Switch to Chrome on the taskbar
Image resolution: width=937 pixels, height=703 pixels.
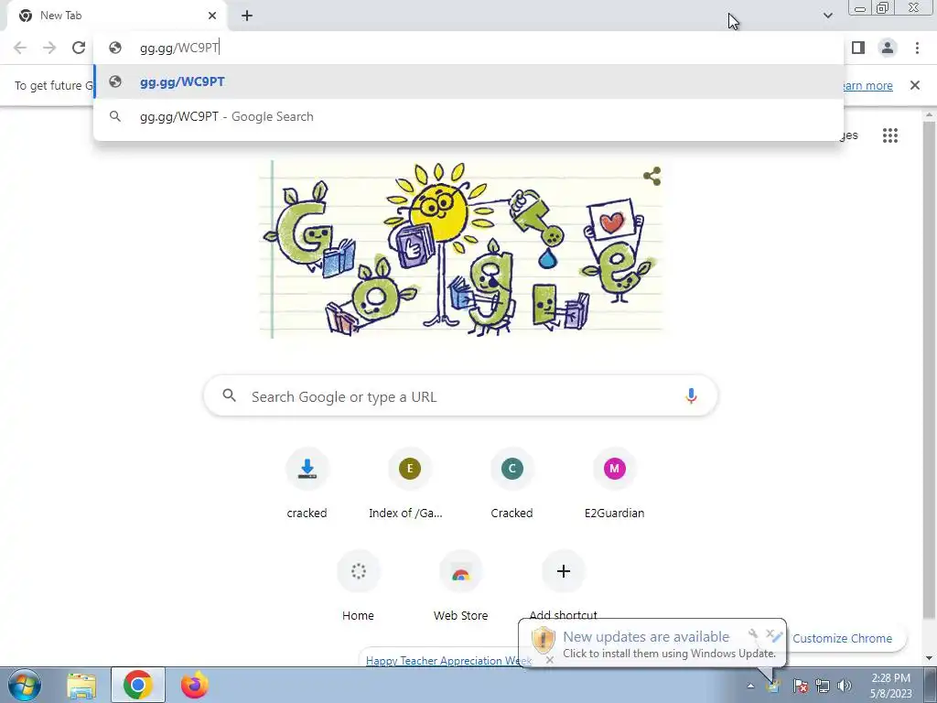tap(137, 686)
